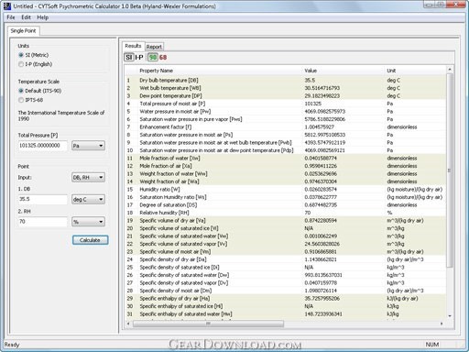
Task: Click the horizontal scrollbar thumb
Action: pos(208,324)
